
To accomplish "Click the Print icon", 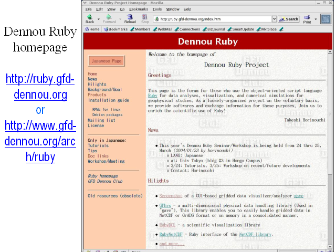I will (x=307, y=17).
